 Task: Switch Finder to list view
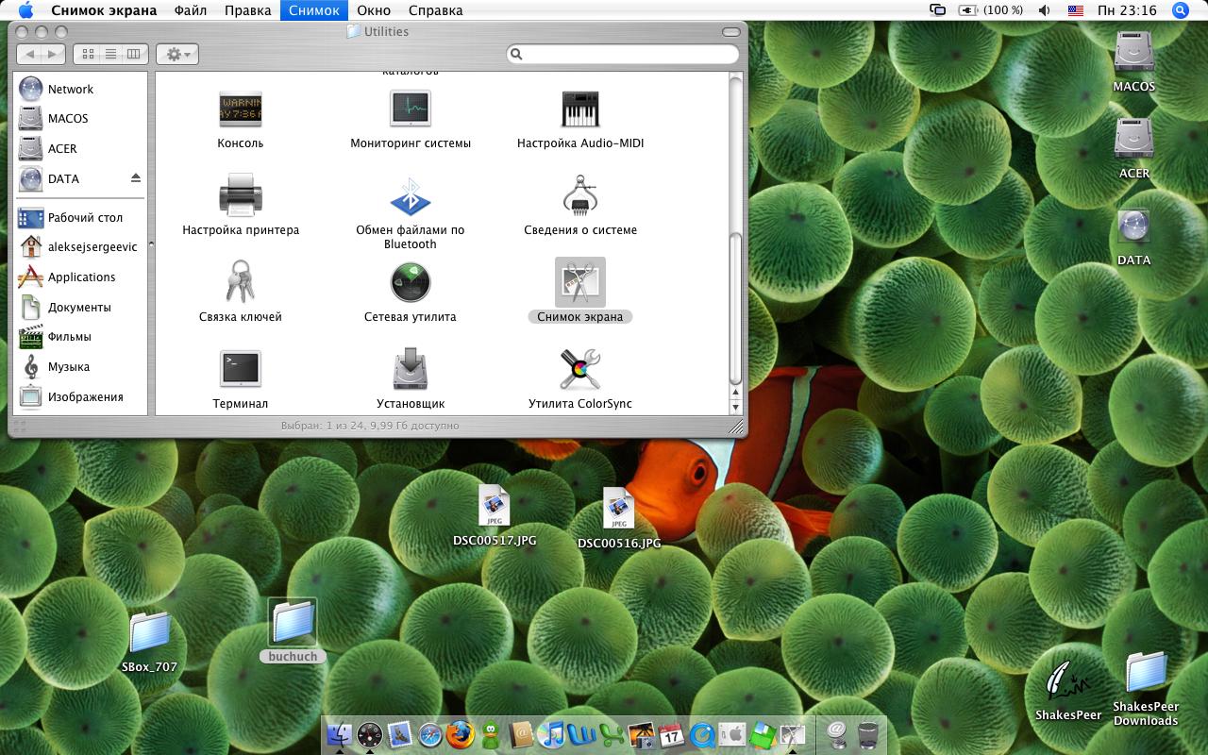[x=111, y=55]
